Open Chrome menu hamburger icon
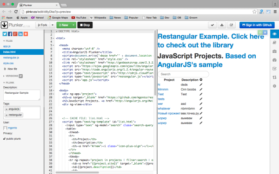The width and height of the screenshot is (279, 174). click(275, 12)
